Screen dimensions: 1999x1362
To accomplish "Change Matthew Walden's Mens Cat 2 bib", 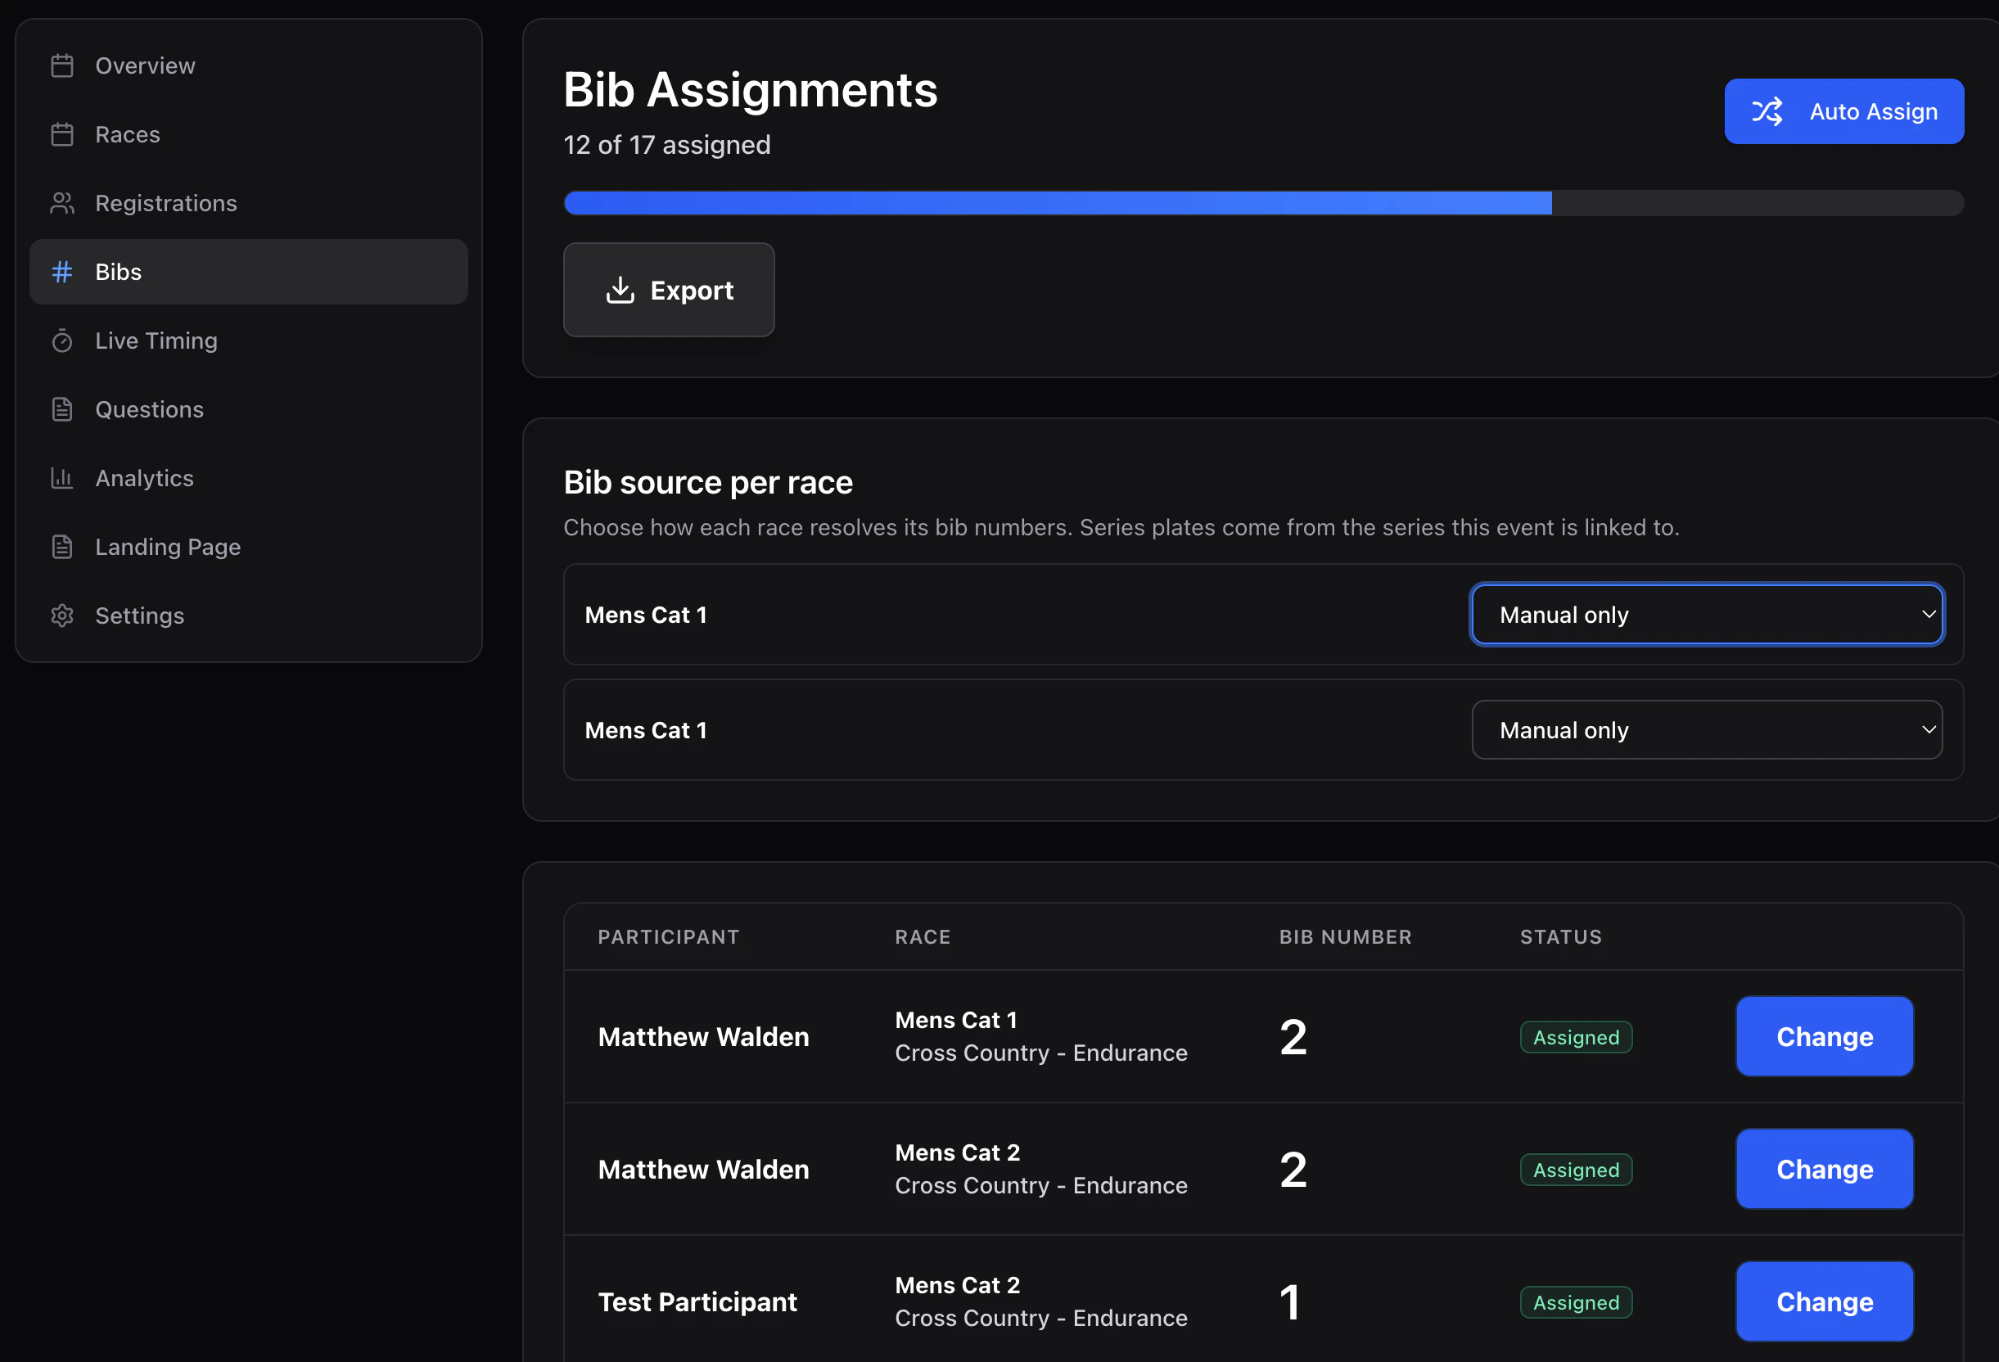I will (x=1825, y=1169).
